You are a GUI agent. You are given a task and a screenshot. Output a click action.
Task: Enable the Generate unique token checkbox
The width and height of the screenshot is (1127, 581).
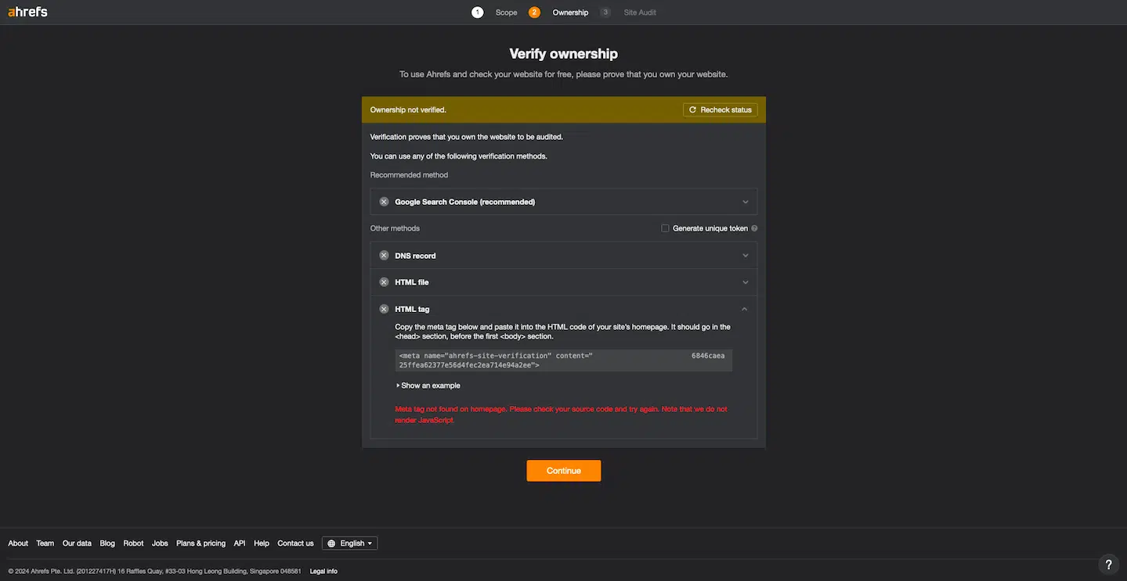tap(665, 228)
